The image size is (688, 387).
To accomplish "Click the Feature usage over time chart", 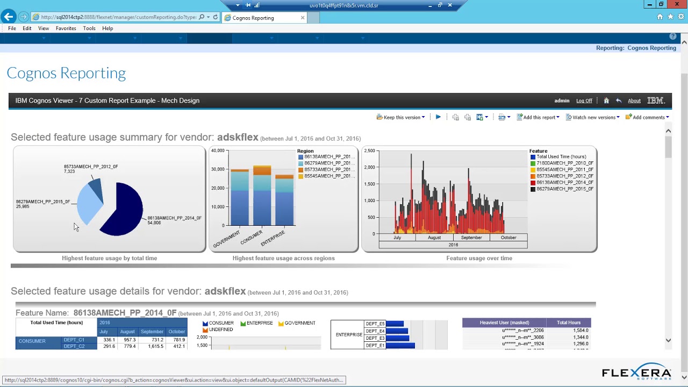I will click(479, 198).
